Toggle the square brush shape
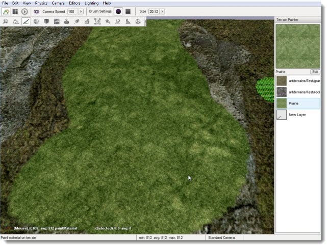 (128, 11)
